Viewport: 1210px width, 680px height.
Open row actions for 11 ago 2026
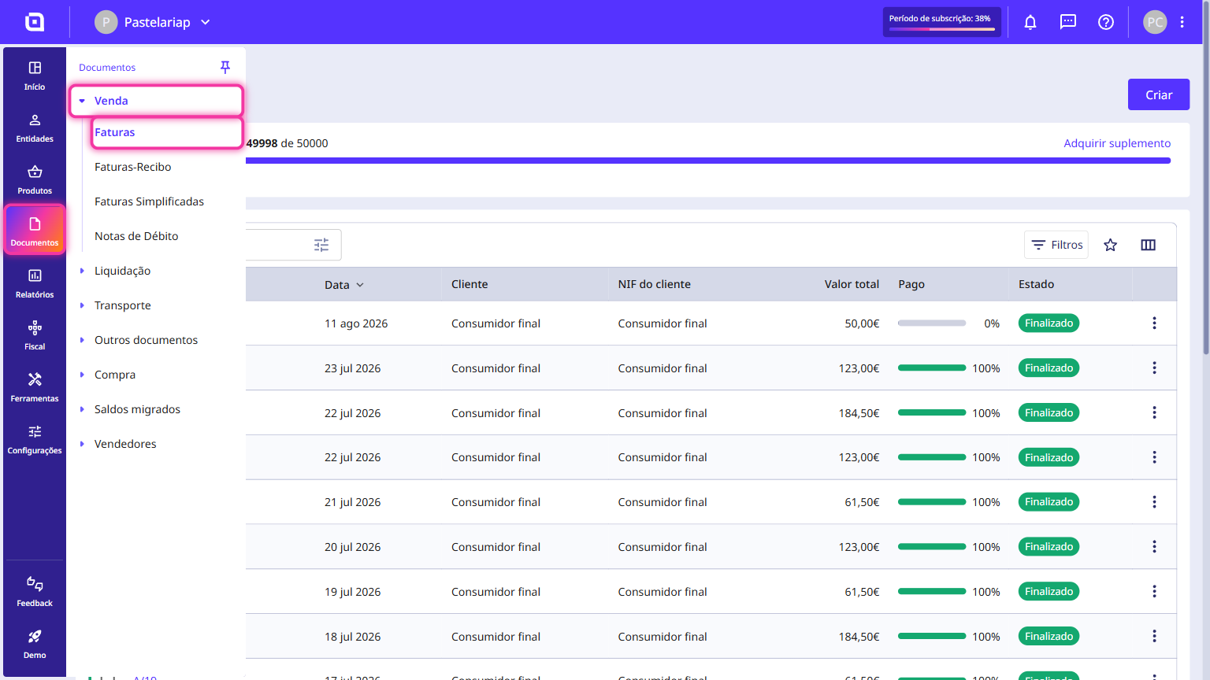point(1155,323)
